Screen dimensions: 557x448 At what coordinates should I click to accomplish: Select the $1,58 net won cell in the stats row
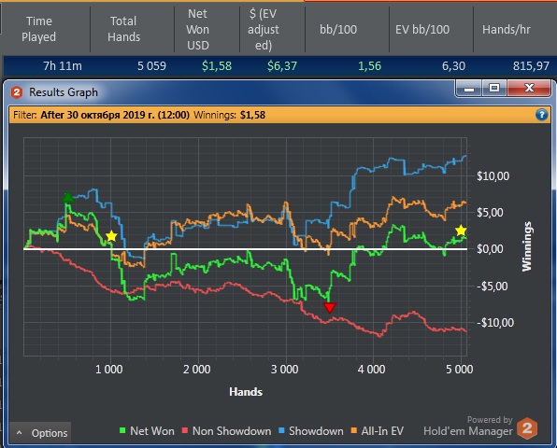click(217, 66)
